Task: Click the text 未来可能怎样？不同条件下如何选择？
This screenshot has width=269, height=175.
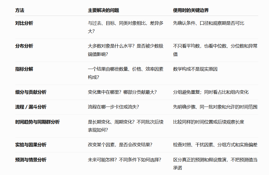Action: (x=125, y=160)
